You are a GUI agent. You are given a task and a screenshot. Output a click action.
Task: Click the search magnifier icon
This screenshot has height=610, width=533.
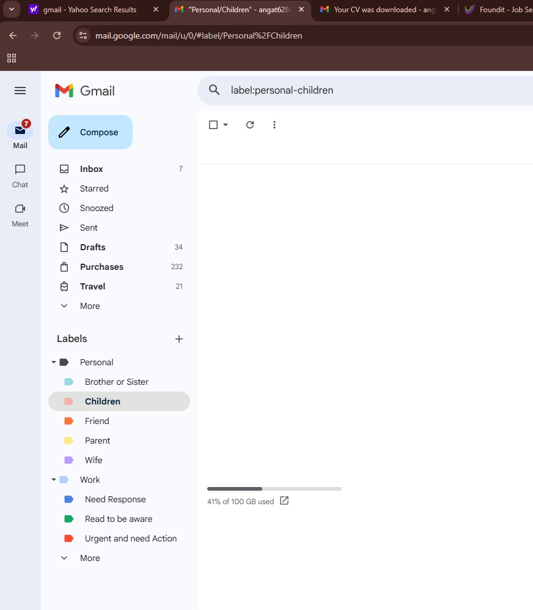214,90
